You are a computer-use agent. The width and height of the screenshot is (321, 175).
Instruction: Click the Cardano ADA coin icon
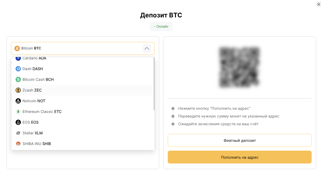18,58
